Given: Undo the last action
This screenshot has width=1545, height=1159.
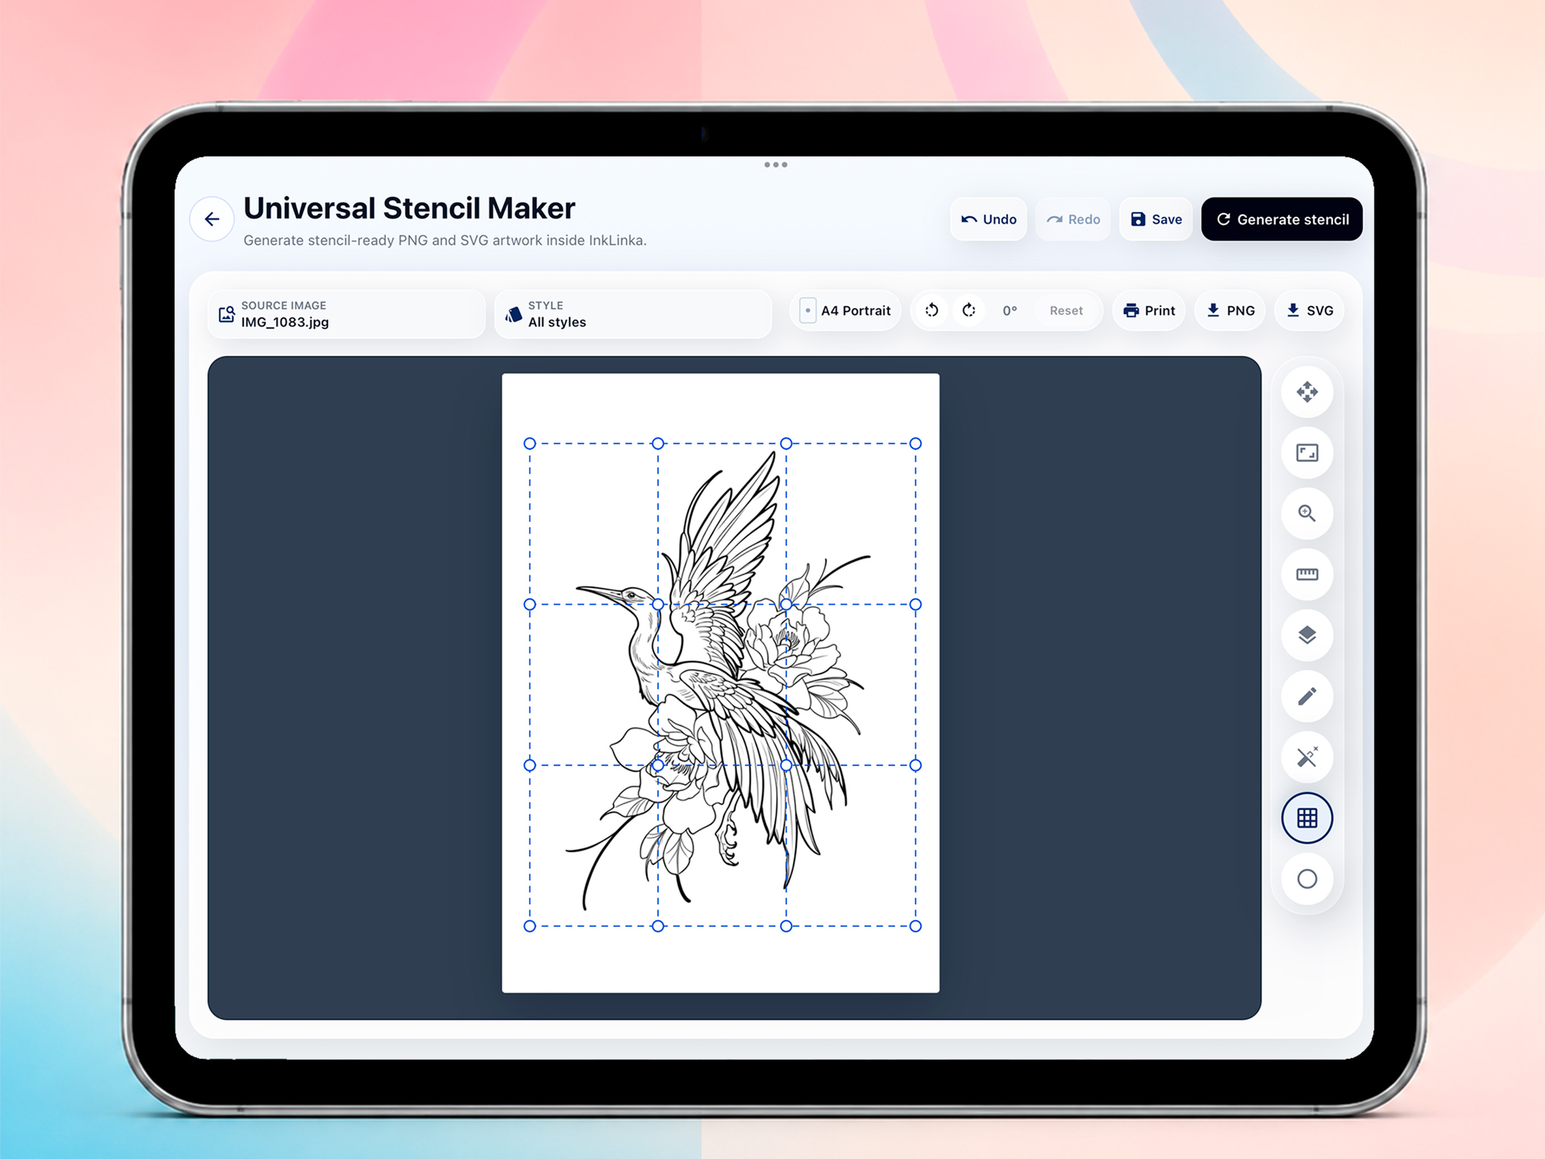Looking at the screenshot, I should click(x=988, y=220).
